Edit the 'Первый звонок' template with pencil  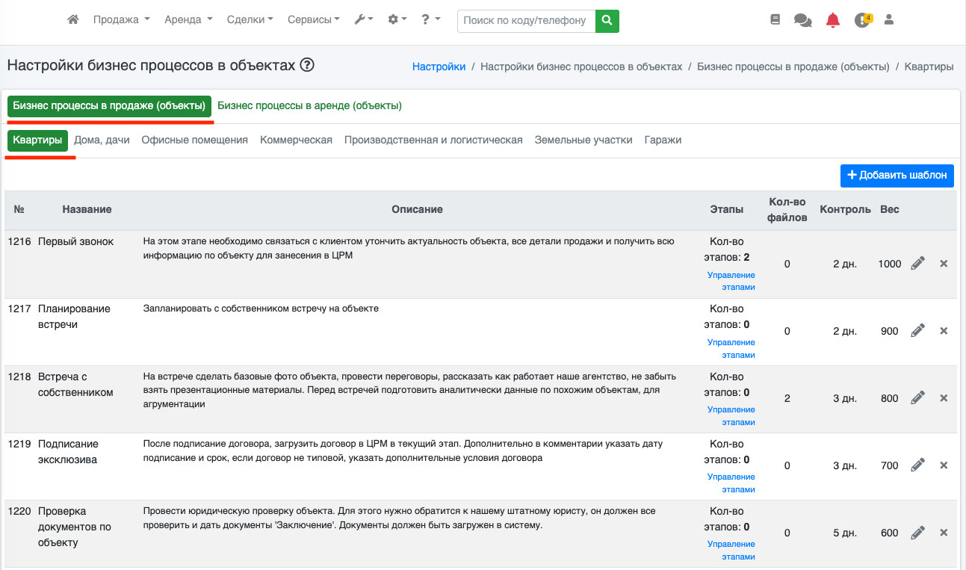tap(918, 264)
